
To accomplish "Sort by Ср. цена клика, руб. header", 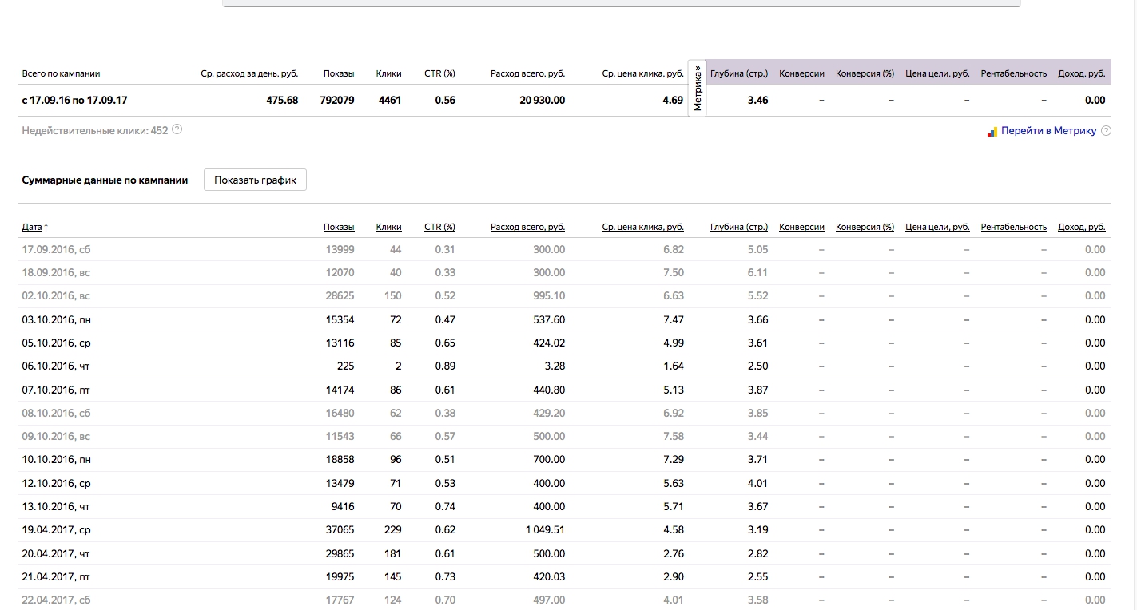I will tap(643, 228).
